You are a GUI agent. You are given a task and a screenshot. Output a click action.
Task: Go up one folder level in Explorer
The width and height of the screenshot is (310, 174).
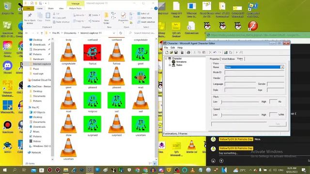click(x=42, y=33)
